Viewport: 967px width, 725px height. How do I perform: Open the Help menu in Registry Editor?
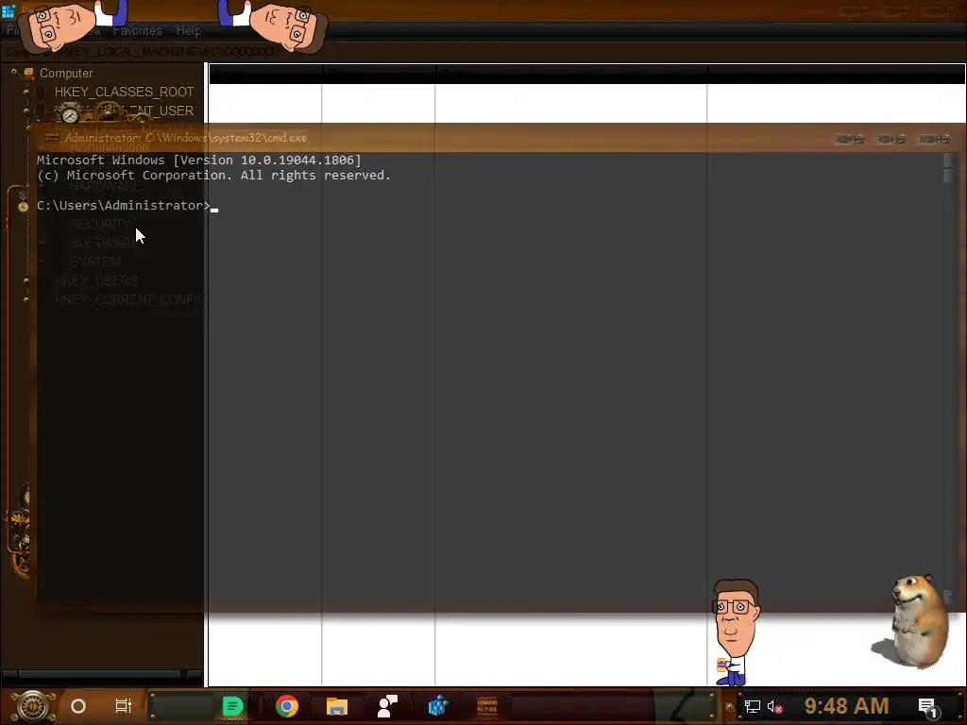188,31
